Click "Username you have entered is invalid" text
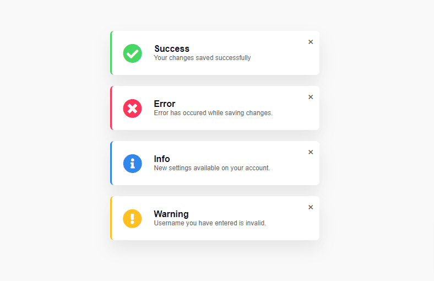This screenshot has height=281, width=434. coord(209,223)
